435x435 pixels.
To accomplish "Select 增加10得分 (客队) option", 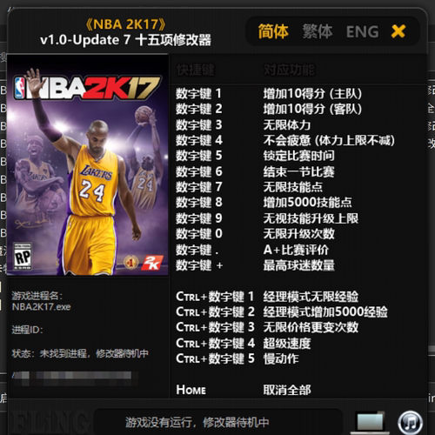I will [312, 109].
